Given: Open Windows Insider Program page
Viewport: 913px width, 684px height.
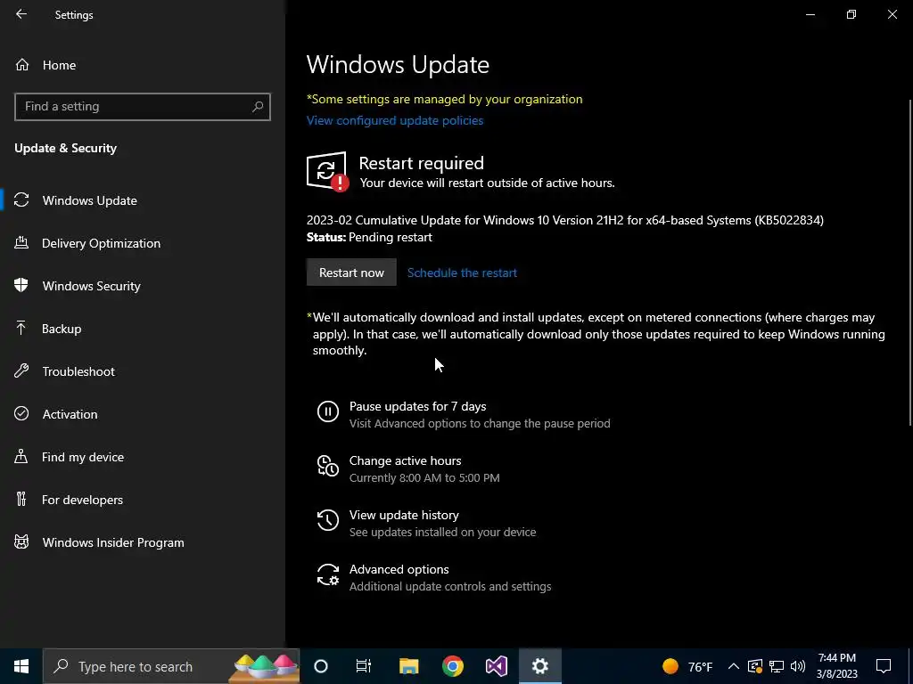Looking at the screenshot, I should click(113, 542).
